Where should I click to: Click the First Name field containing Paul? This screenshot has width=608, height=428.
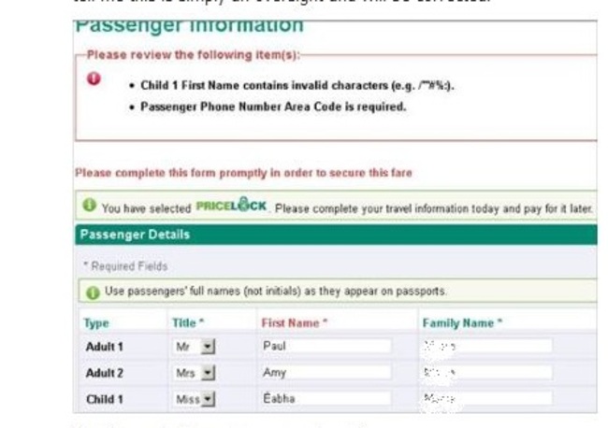pos(326,347)
